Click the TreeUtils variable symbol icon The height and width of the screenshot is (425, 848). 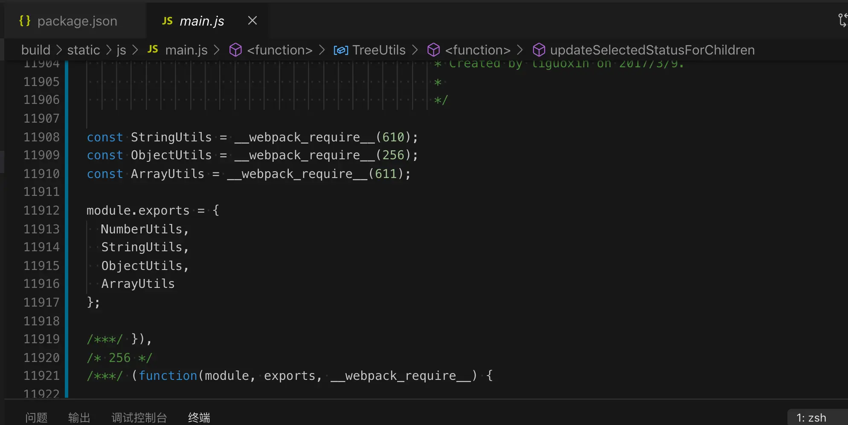[341, 50]
